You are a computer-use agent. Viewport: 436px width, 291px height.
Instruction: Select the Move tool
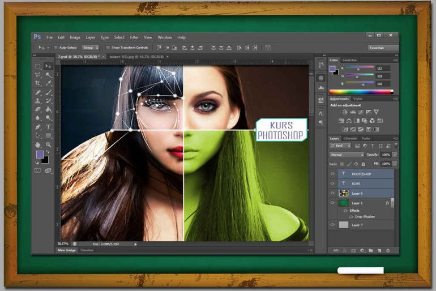[49, 66]
